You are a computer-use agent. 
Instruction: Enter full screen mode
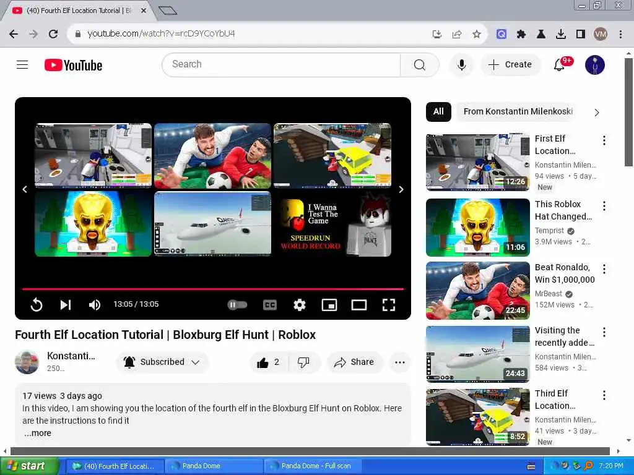point(389,305)
